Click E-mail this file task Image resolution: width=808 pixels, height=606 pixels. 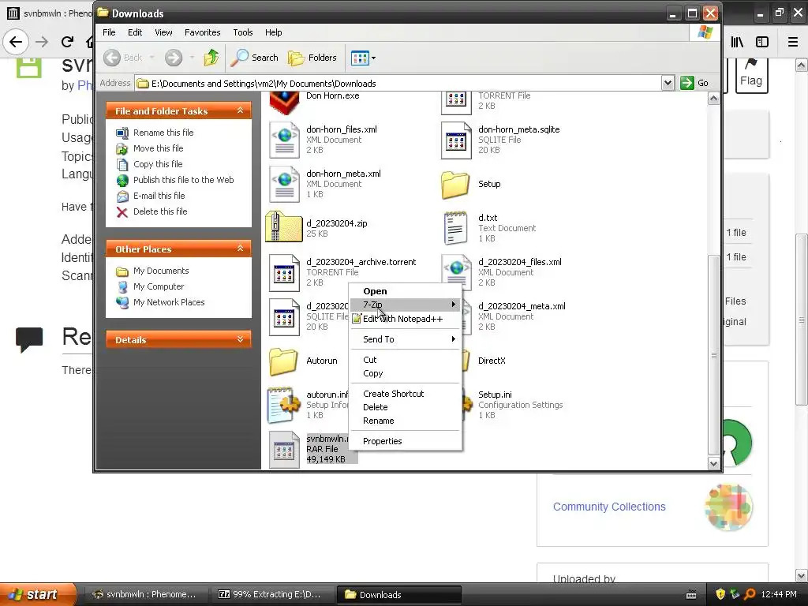pyautogui.click(x=159, y=196)
